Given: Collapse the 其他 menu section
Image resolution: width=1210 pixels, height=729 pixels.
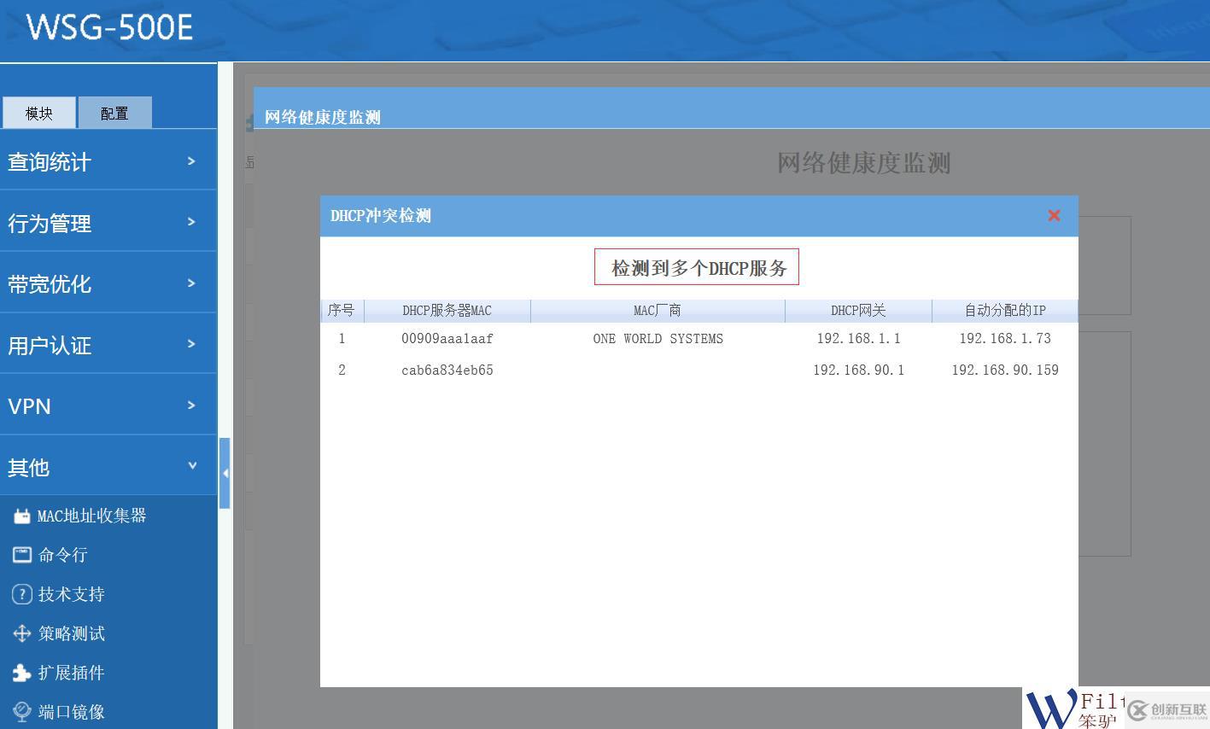Looking at the screenshot, I should 108,467.
